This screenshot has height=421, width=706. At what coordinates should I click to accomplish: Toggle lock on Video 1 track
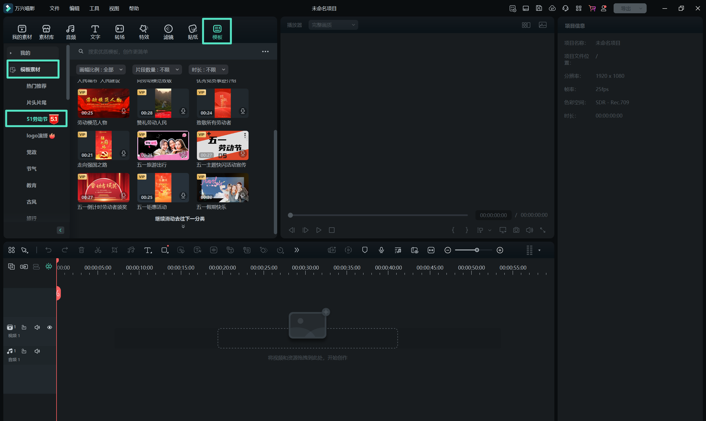[24, 327]
